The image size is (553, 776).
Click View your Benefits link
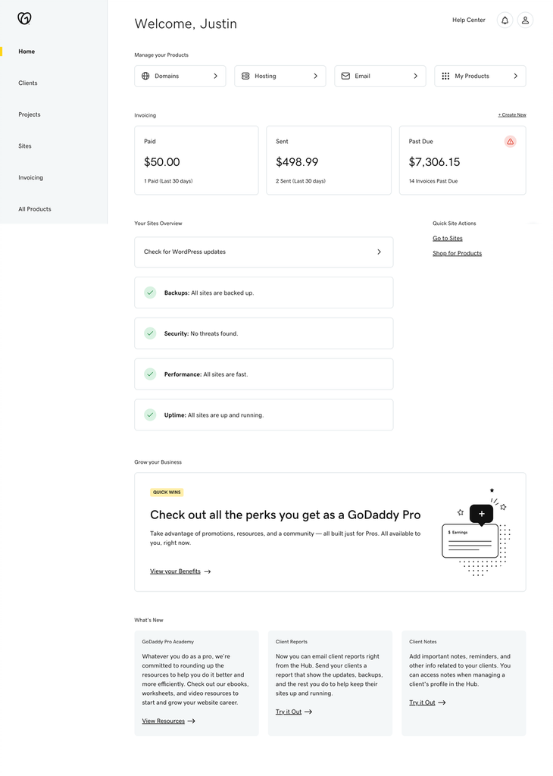point(176,571)
